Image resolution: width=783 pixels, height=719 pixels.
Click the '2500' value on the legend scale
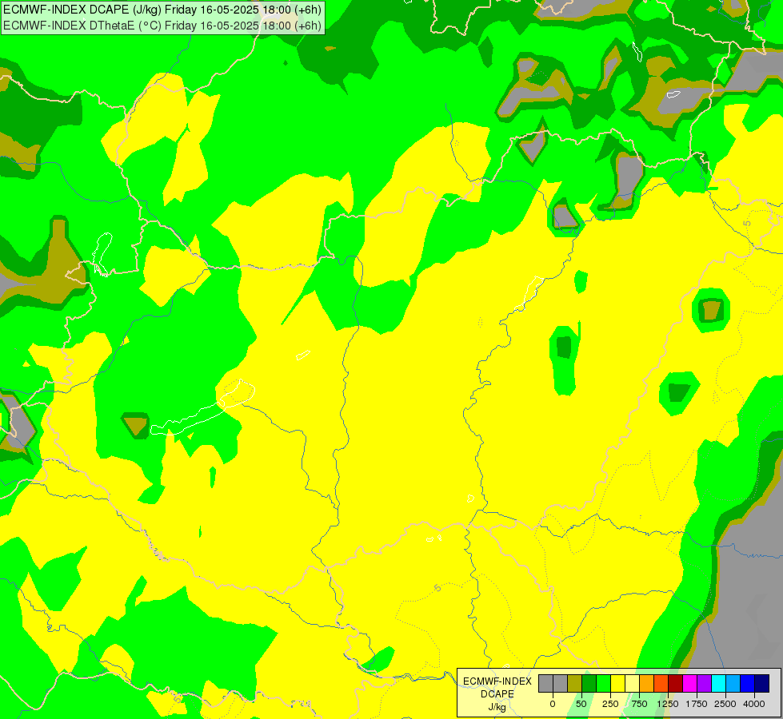[725, 704]
